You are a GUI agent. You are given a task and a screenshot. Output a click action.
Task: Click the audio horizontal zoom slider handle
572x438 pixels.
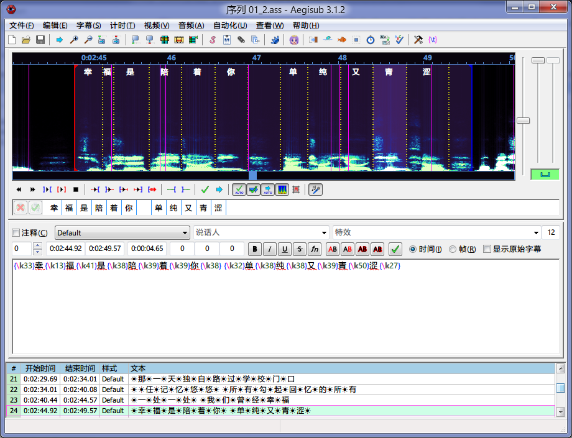524,121
